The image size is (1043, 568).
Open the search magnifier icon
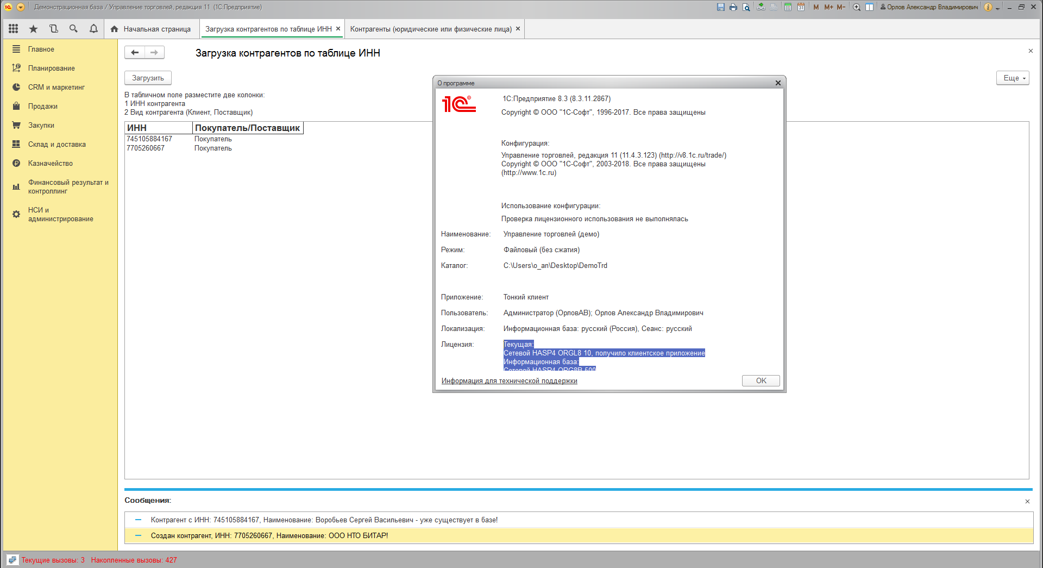[x=73, y=29]
